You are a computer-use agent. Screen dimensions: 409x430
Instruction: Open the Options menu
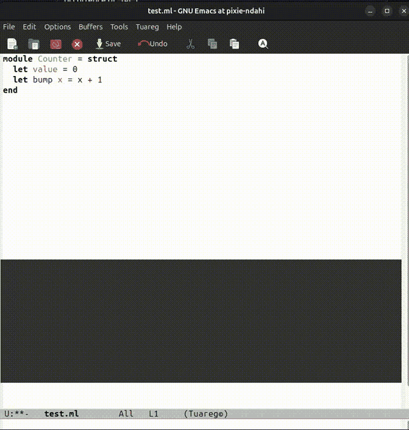(58, 27)
